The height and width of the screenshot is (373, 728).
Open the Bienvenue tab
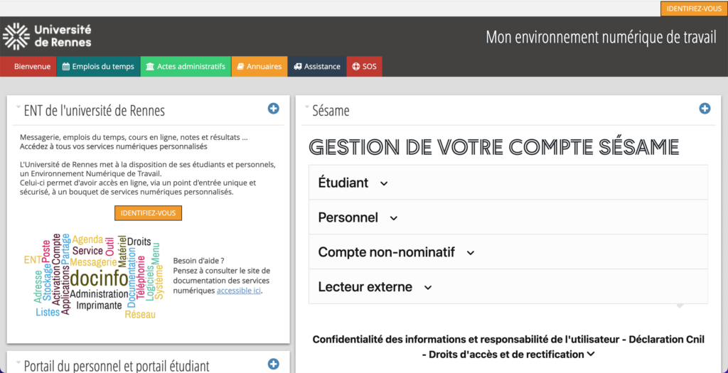tap(28, 66)
